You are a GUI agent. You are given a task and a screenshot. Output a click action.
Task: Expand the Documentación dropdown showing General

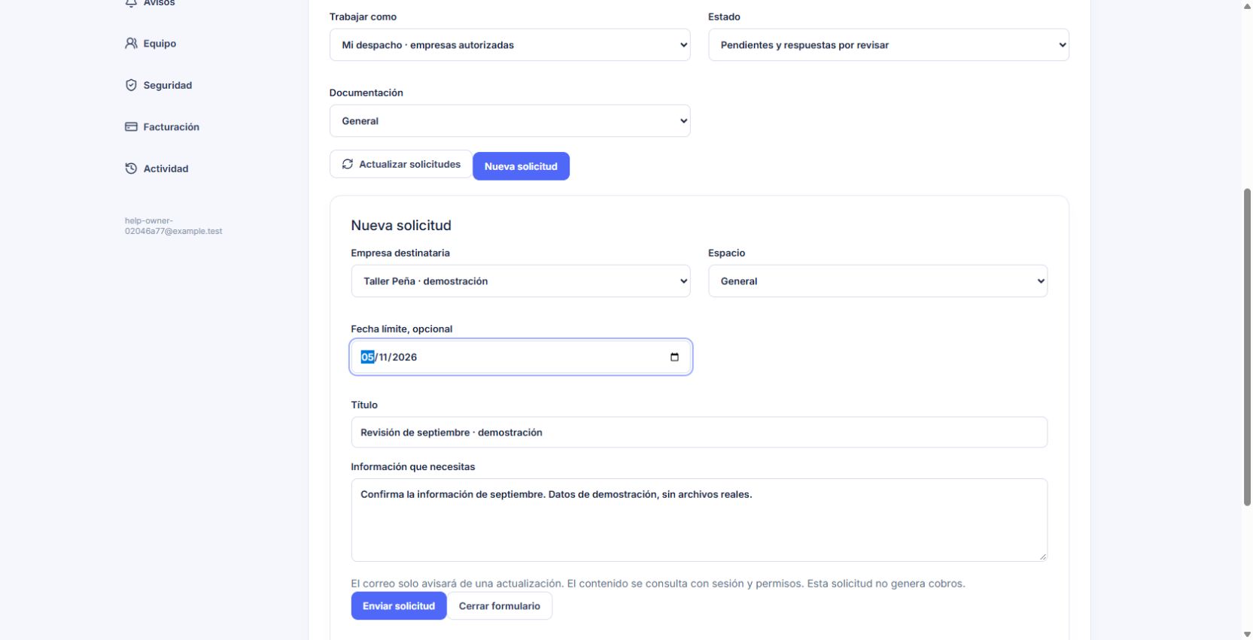(509, 121)
